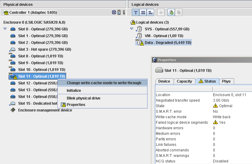The width and height of the screenshot is (252, 164).
Task: Collapse the Slot 0 drive tree arrow
Action: coord(5,29)
